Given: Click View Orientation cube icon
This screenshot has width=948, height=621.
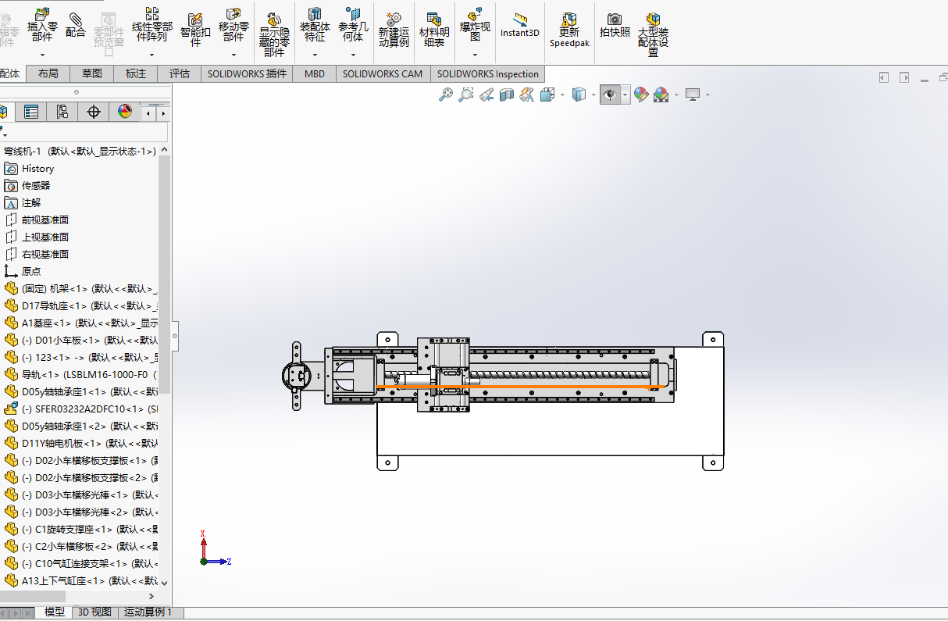Looking at the screenshot, I should [x=547, y=95].
